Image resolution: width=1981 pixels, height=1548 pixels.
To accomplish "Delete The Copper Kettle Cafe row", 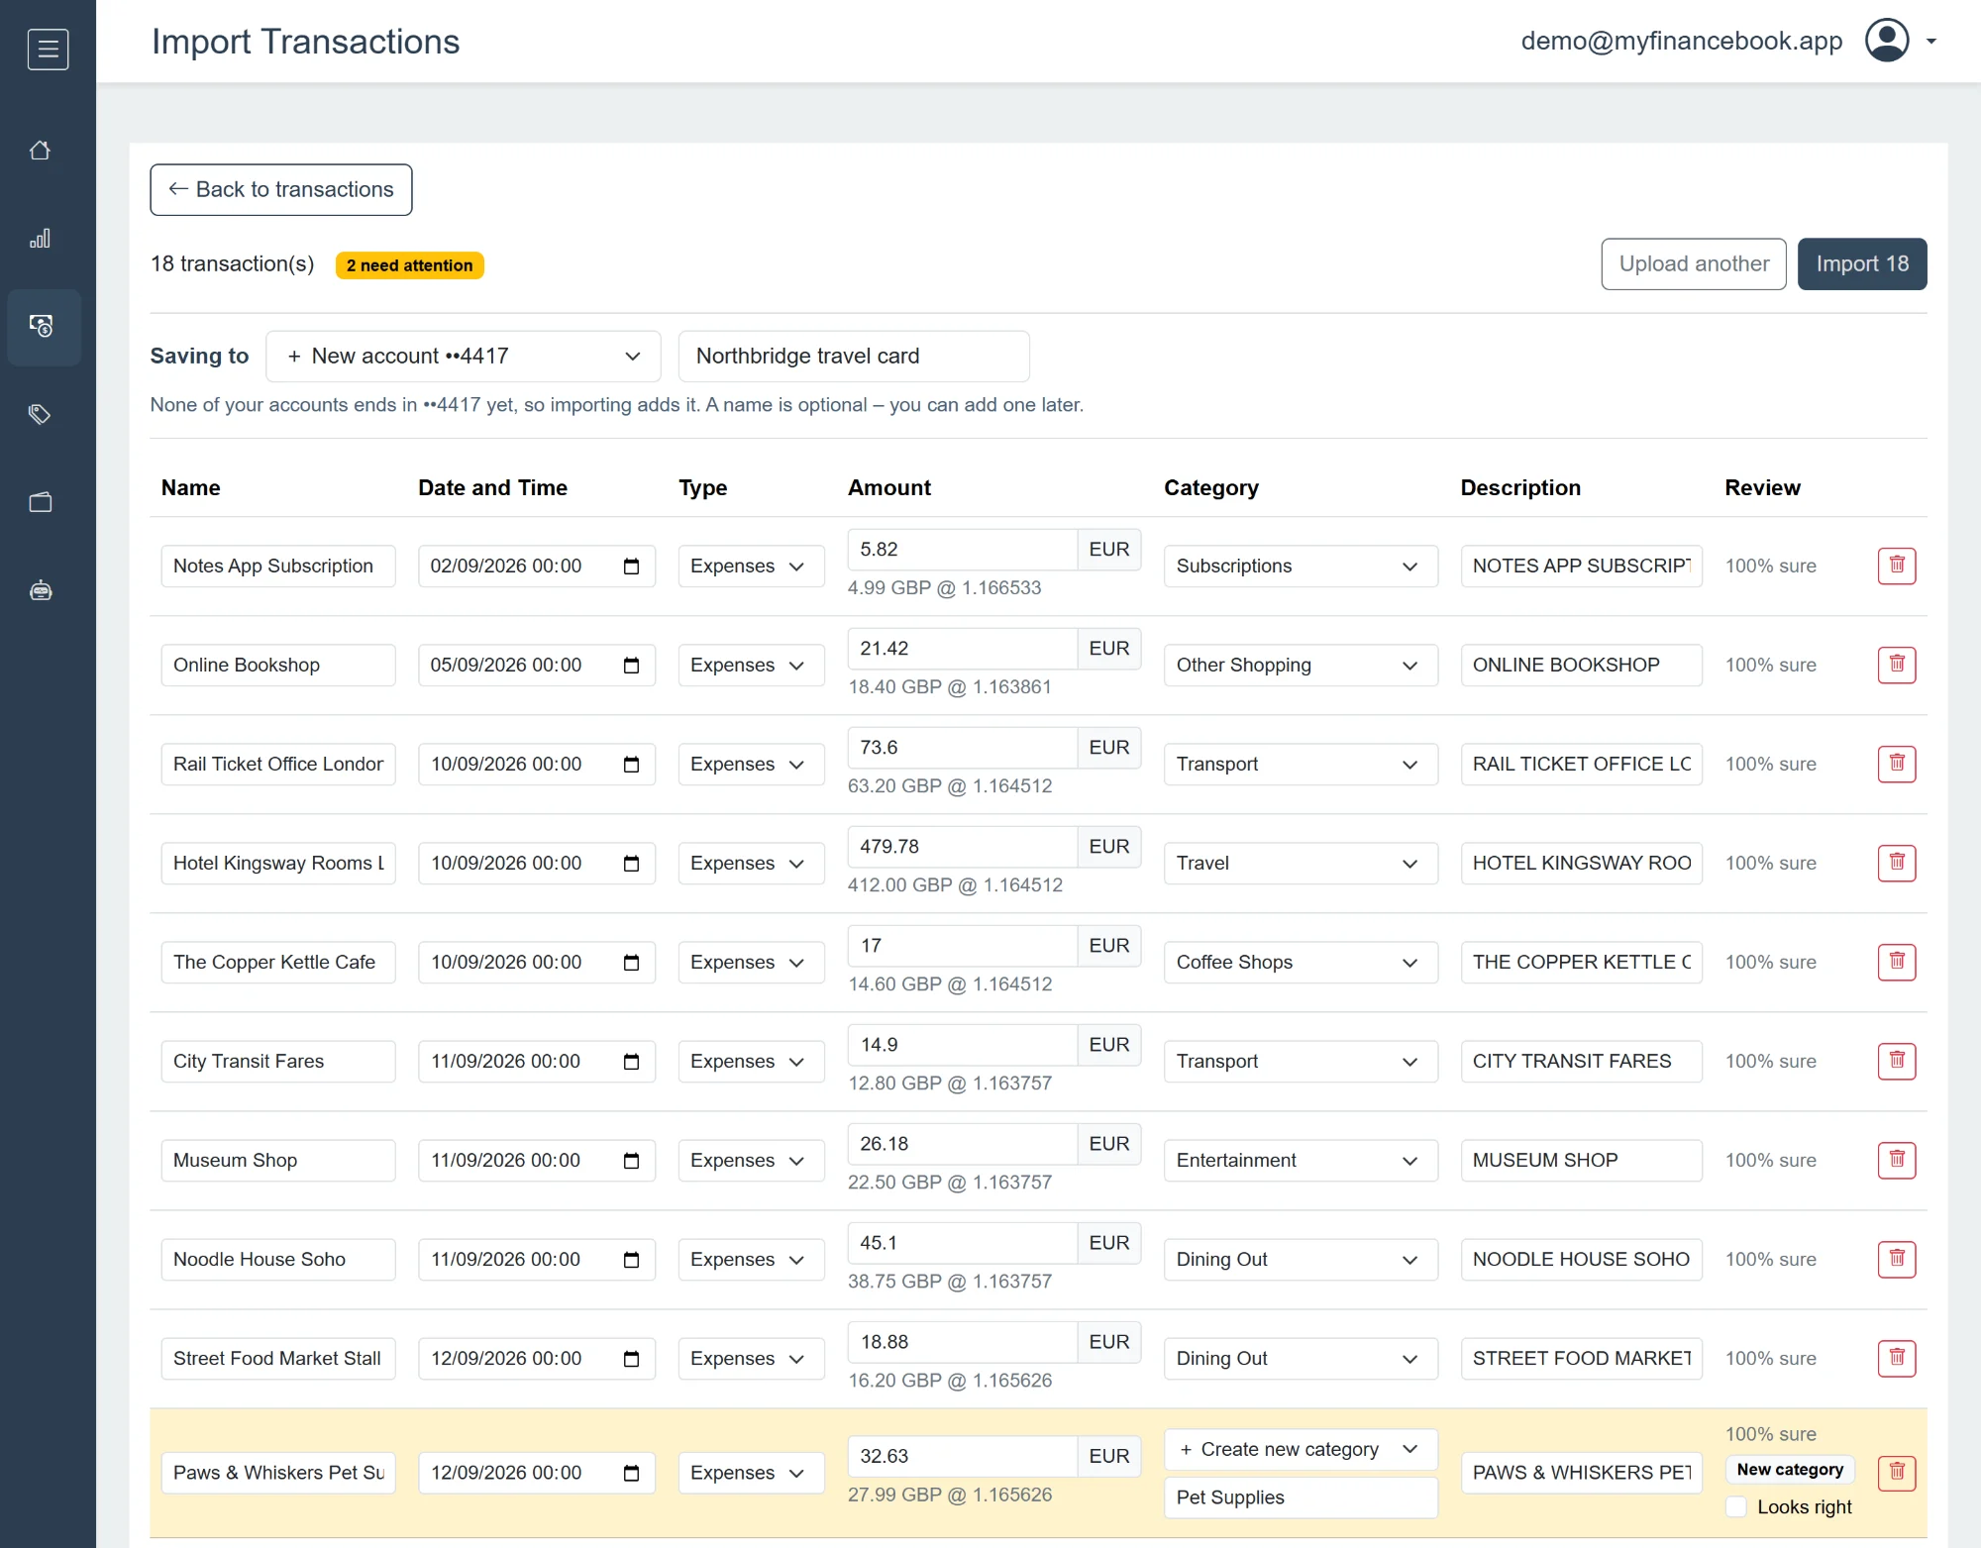I will point(1897,962).
